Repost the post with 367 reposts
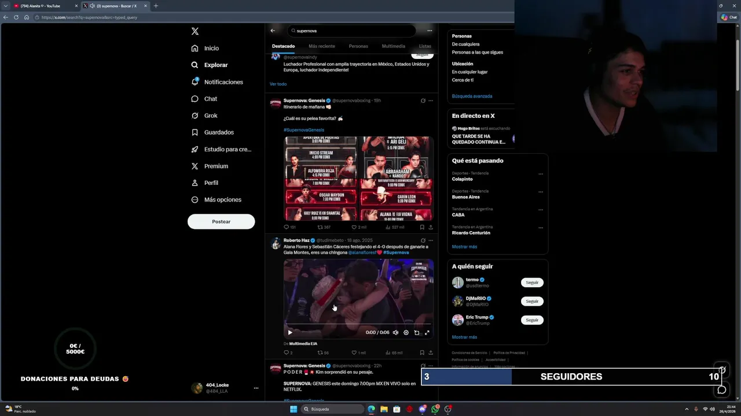The image size is (741, 416). pos(324,227)
